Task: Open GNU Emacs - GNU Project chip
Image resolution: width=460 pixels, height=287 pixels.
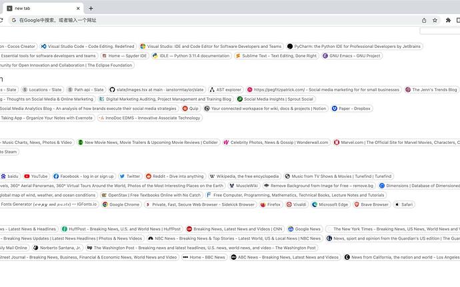Action: 351,56
